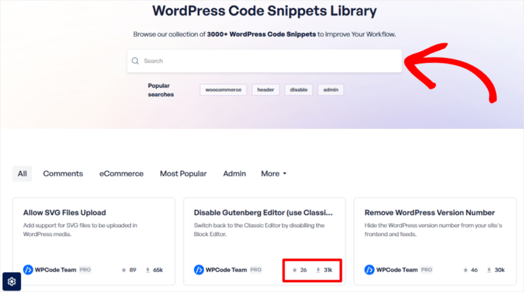
Task: Select the woocommerce popular search tag
Action: point(223,89)
